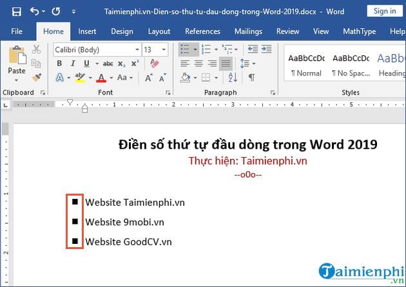
Task: Justify paragraph text
Action: (226, 63)
